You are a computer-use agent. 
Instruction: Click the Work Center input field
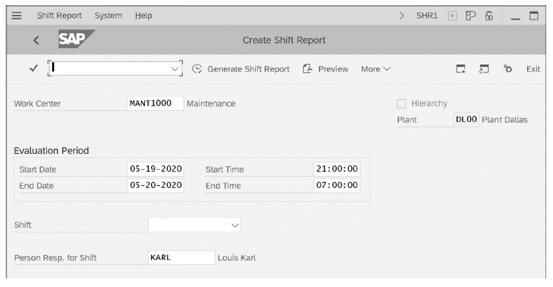click(155, 103)
